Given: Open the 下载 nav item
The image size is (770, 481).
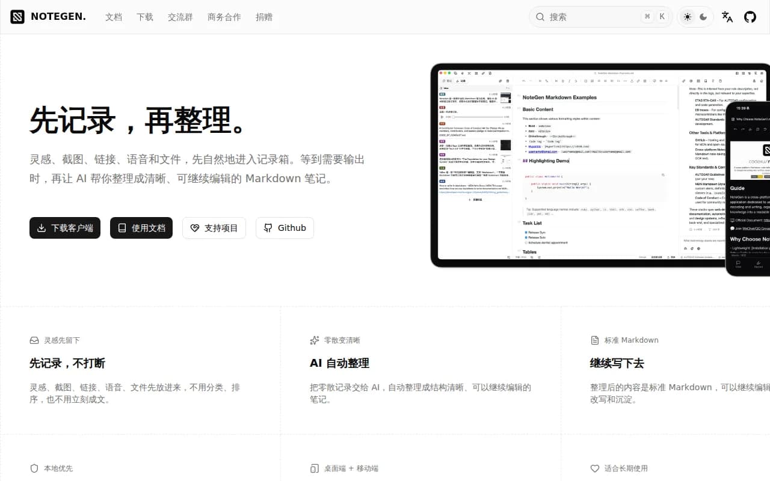Looking at the screenshot, I should pyautogui.click(x=145, y=17).
